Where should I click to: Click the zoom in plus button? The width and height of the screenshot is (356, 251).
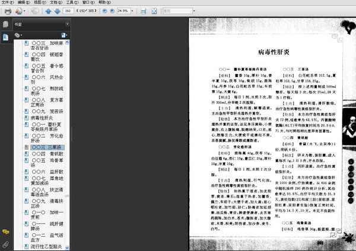pyautogui.click(x=112, y=11)
